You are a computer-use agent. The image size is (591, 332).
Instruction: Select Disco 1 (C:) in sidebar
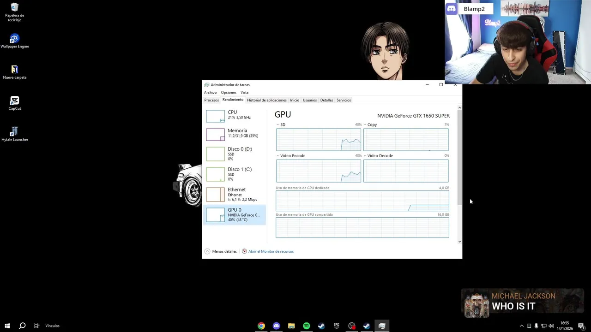[x=235, y=174]
